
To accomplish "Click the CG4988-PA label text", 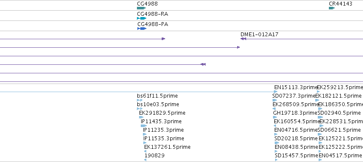I will click(x=153, y=24).
